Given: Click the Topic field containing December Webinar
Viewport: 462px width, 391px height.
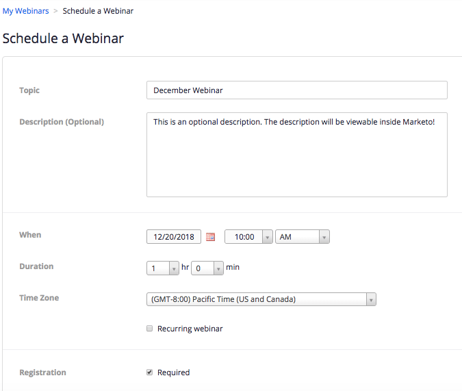Looking at the screenshot, I should [x=296, y=90].
